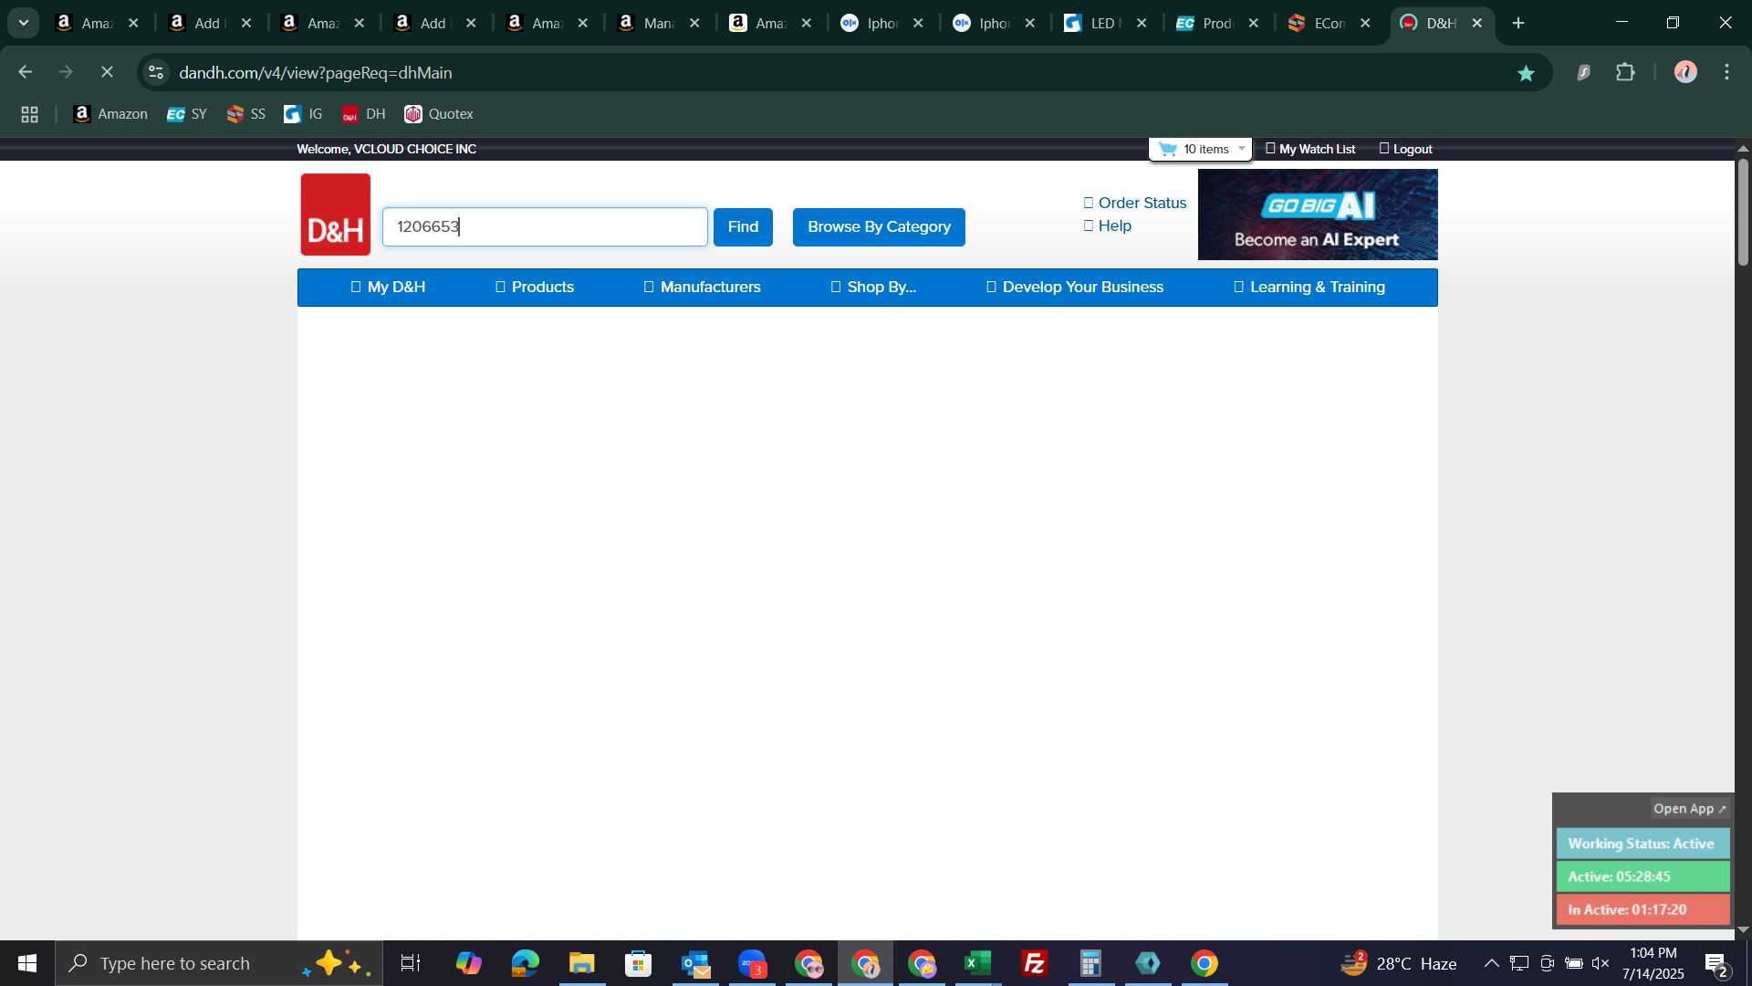Open My Watch List

point(1309,149)
